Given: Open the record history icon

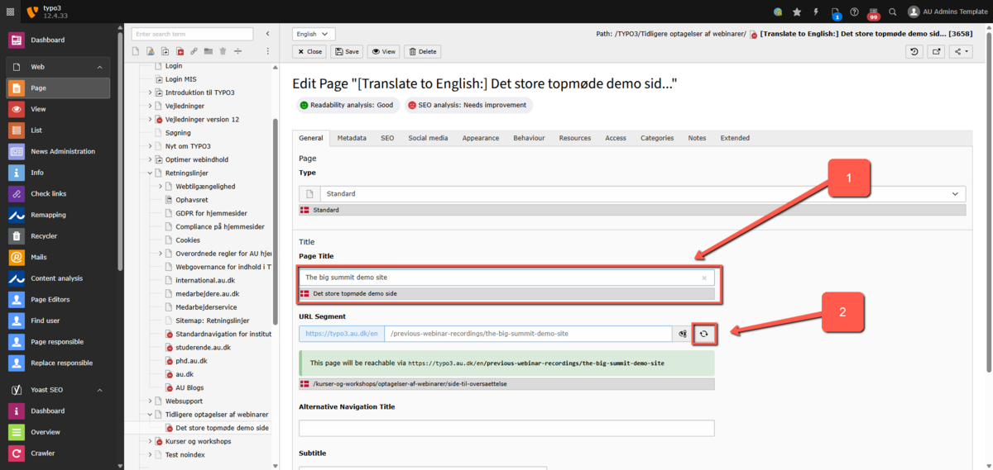Looking at the screenshot, I should [x=914, y=51].
